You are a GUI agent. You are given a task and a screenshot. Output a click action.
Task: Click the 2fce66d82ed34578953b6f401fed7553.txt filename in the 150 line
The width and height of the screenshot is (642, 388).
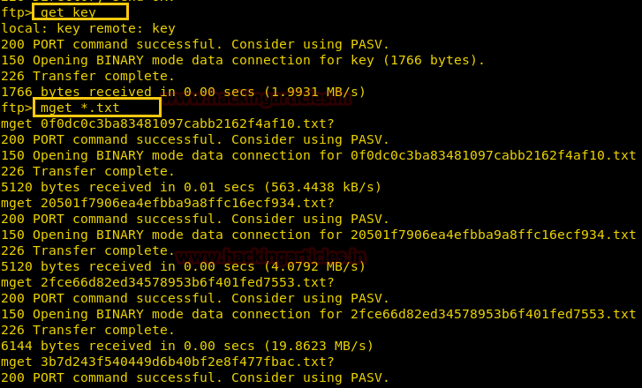pos(494,314)
